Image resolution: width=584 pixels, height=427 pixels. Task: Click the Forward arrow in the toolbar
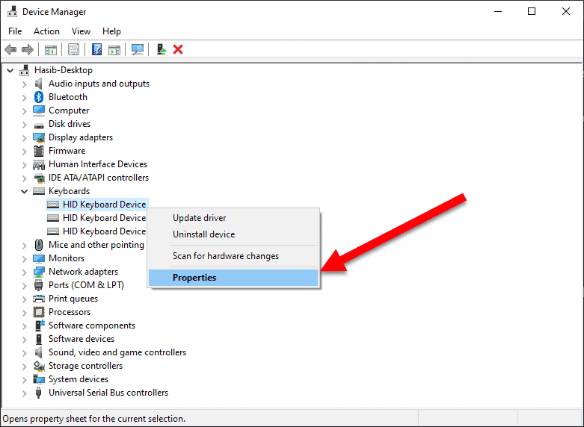28,49
